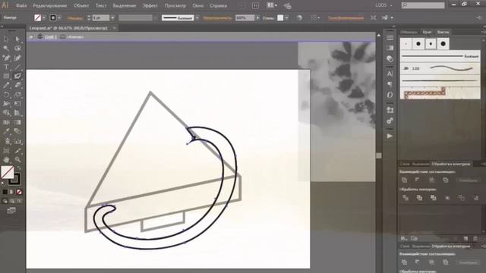Viewport: 486px width, 273px height.
Task: Click fill swatch in toolbar
Action: click(x=7, y=172)
